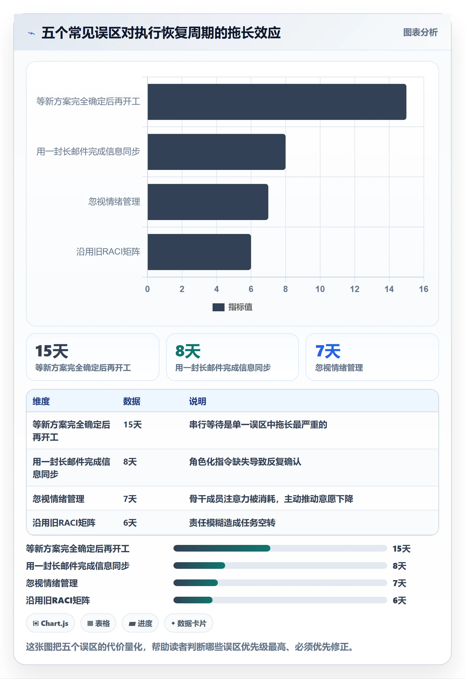Click the Chart.js tag chip
Screen dimensions: 465x679
click(50, 623)
